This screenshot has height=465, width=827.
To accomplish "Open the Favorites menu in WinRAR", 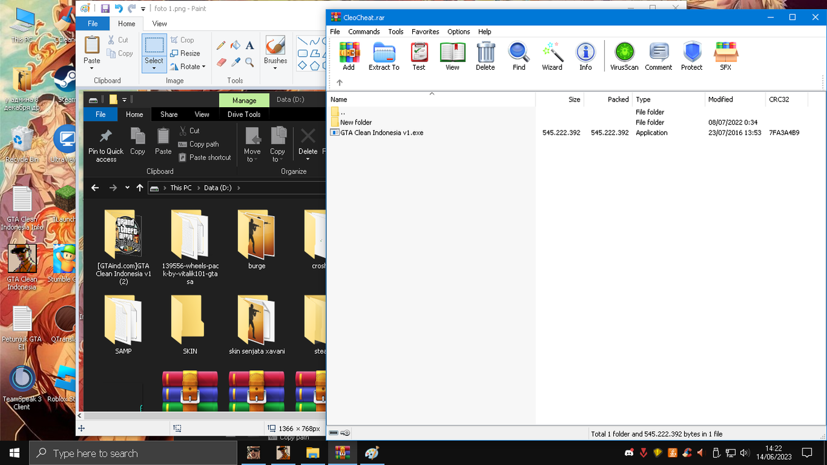I will coord(425,32).
